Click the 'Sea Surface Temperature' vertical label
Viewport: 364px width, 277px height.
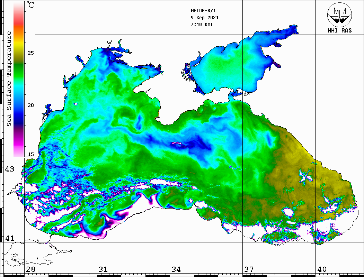point(9,79)
